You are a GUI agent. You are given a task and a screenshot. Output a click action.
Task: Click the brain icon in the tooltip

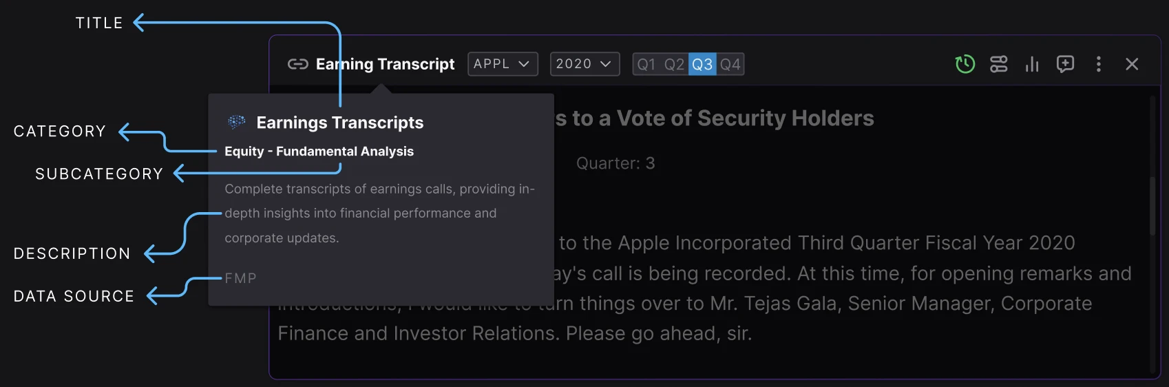pyautogui.click(x=237, y=123)
